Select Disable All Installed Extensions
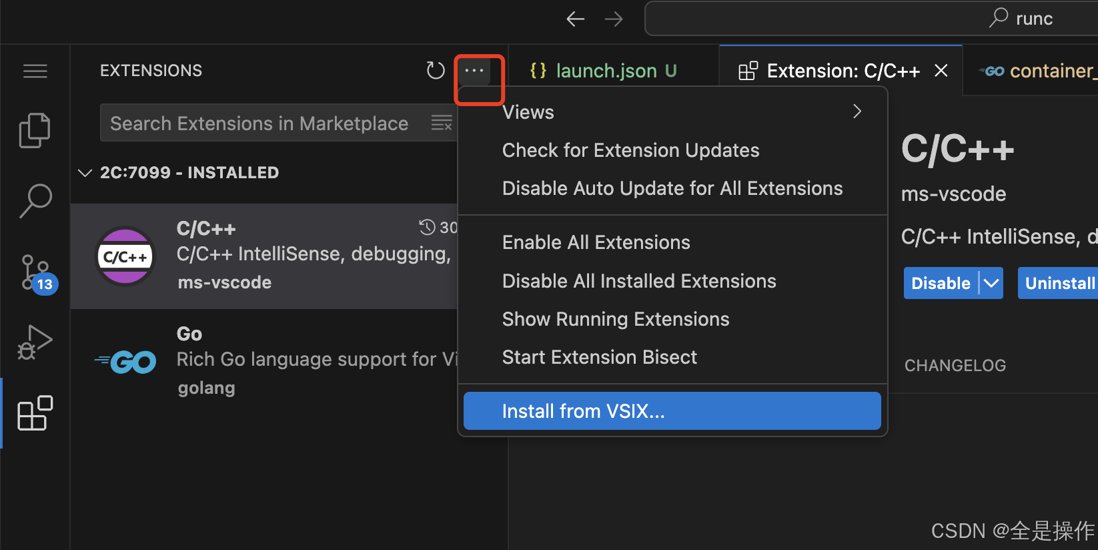Screen dimensions: 1098x550 [x=672, y=281]
